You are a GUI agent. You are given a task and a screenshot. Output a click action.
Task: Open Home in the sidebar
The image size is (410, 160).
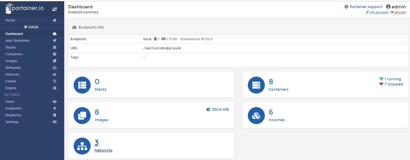pyautogui.click(x=10, y=20)
